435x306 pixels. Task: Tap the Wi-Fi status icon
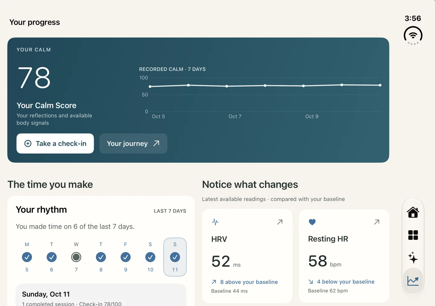(413, 36)
